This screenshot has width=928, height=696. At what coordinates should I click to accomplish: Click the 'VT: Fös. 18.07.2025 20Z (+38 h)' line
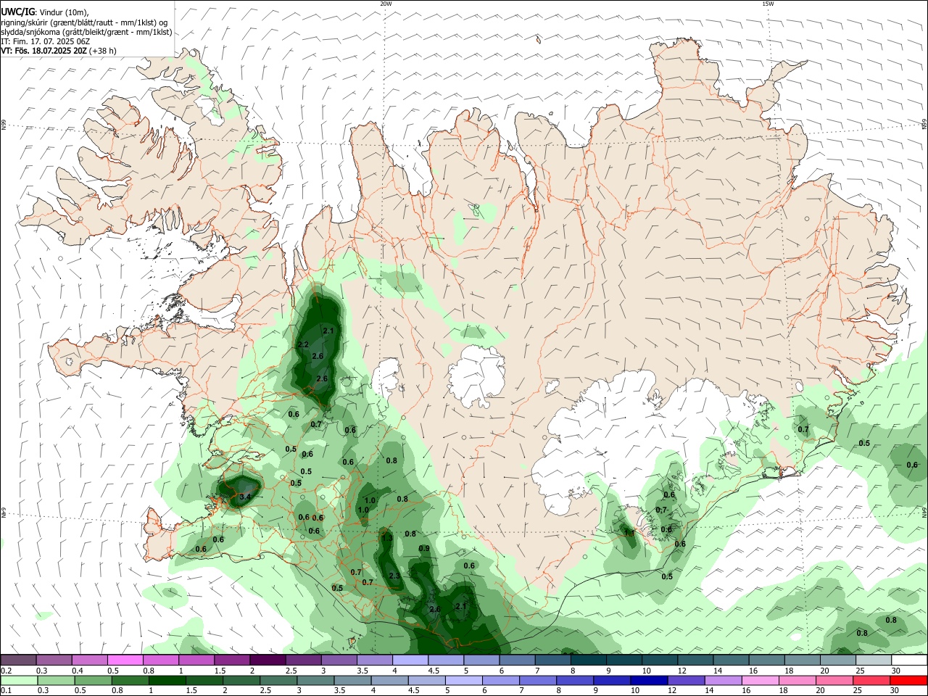click(x=59, y=51)
